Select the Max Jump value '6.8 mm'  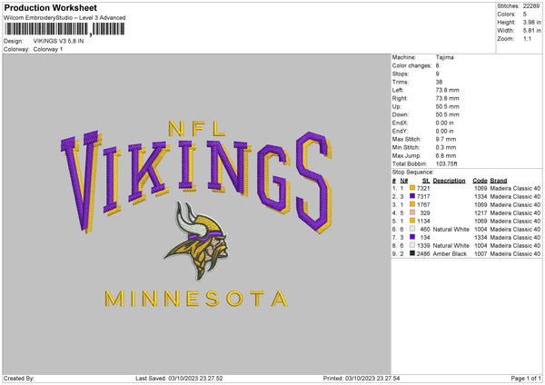[446, 155]
